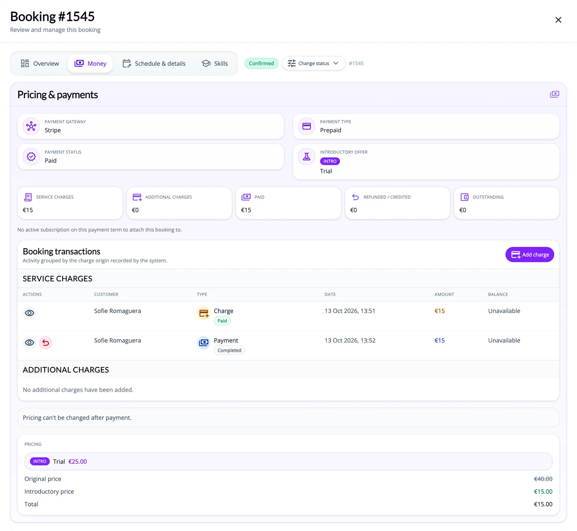Click the Stripe payment gateway icon
The height and width of the screenshot is (531, 577).
(31, 126)
